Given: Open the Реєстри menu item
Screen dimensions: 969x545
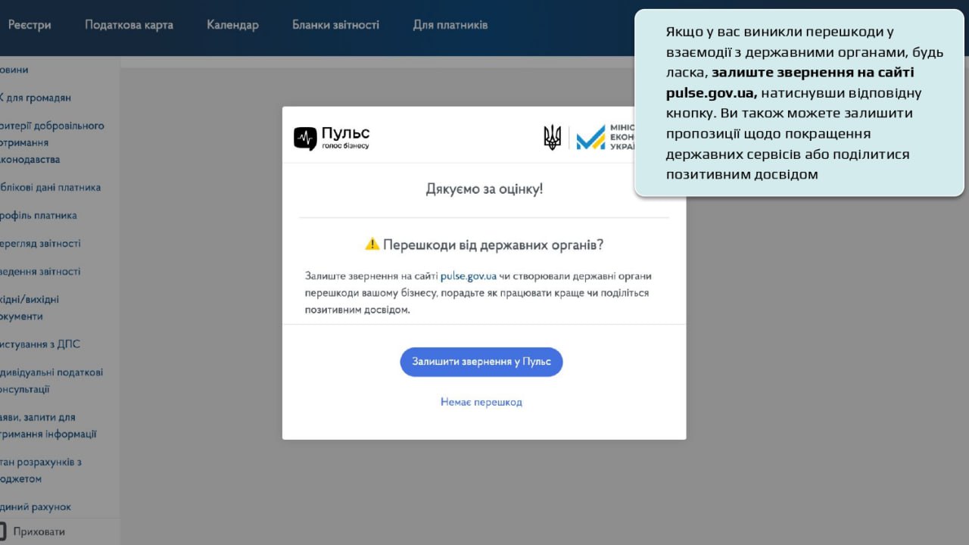Looking at the screenshot, I should [x=30, y=25].
